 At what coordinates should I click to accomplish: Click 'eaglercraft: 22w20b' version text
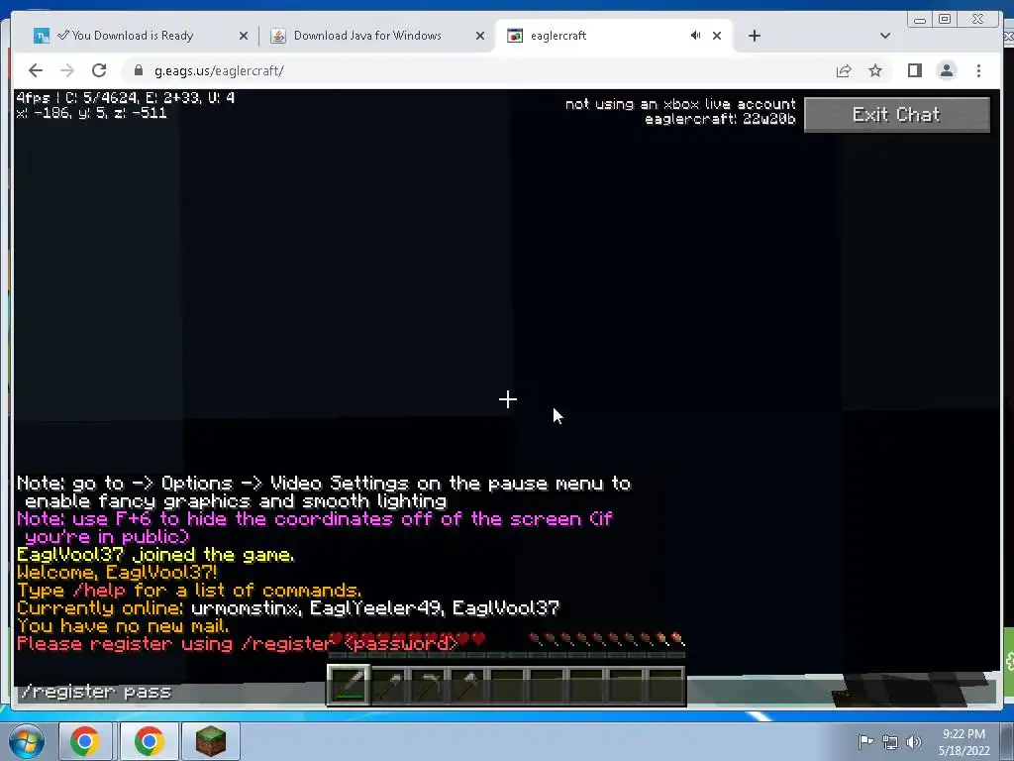click(x=720, y=119)
